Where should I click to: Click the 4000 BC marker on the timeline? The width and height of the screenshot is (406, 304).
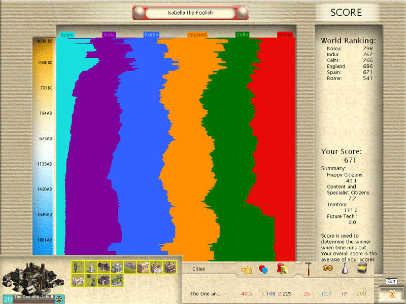pos(45,41)
